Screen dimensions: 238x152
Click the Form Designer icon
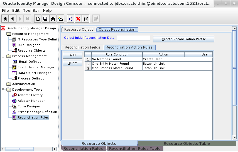[x=14, y=106]
